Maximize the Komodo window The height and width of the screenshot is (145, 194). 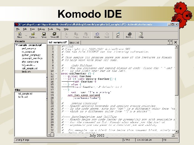173,24
